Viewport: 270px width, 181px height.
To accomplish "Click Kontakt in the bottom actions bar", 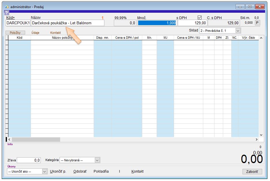I will tap(137, 171).
